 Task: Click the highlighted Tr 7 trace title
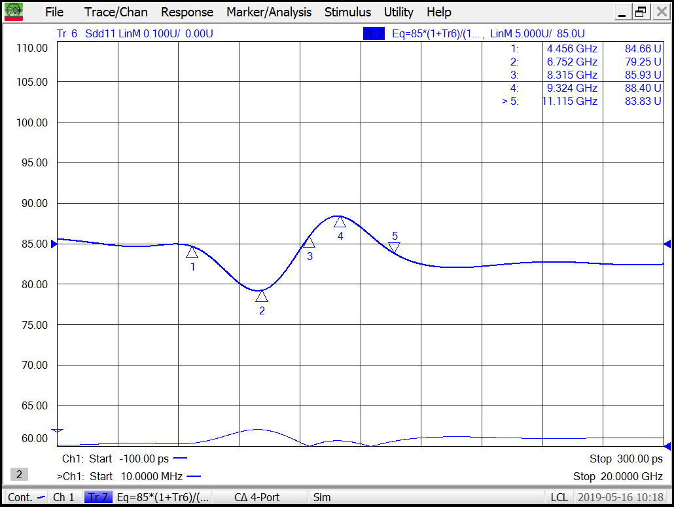(x=373, y=33)
